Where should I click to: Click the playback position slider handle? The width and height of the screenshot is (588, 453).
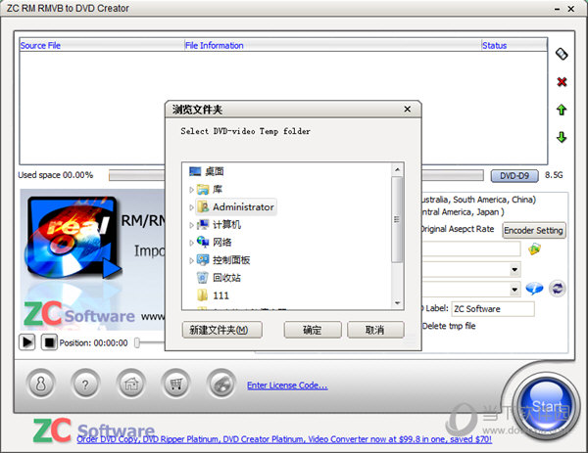point(137,342)
